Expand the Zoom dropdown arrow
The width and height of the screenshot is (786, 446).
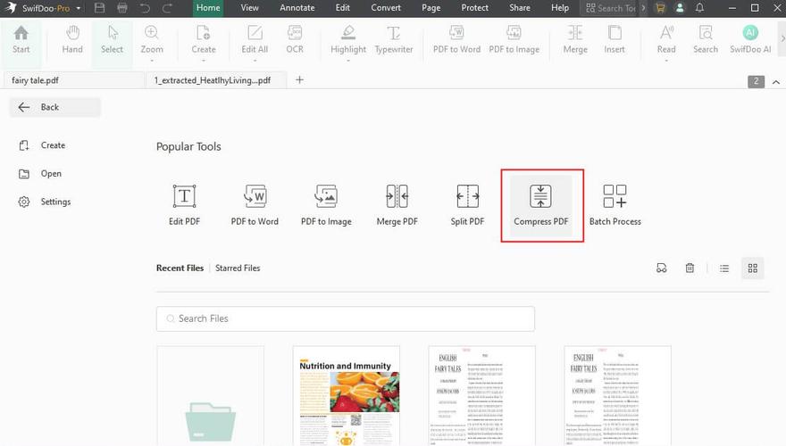pyautogui.click(x=151, y=61)
